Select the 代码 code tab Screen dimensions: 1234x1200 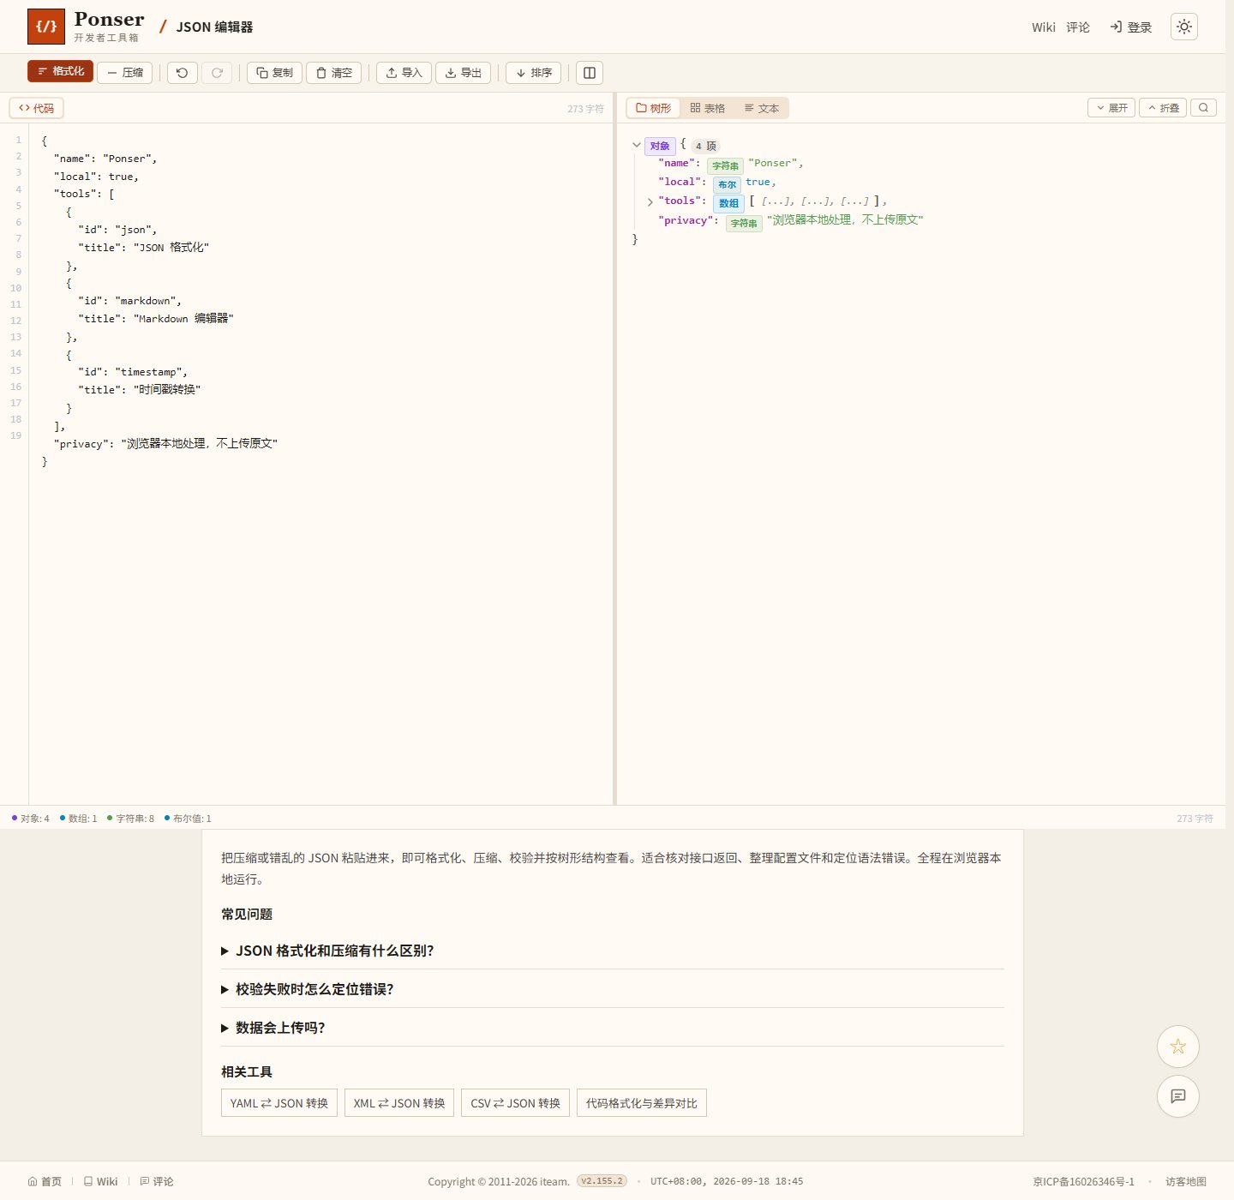tap(37, 108)
